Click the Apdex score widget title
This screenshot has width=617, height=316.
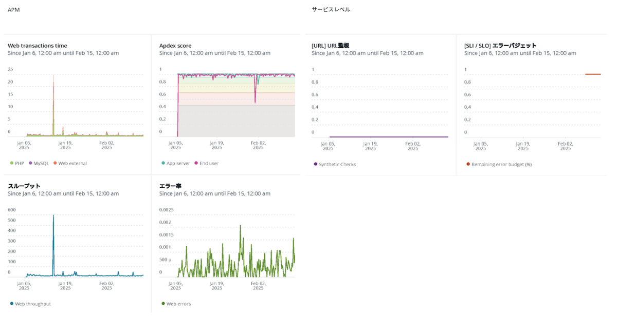[x=175, y=46]
